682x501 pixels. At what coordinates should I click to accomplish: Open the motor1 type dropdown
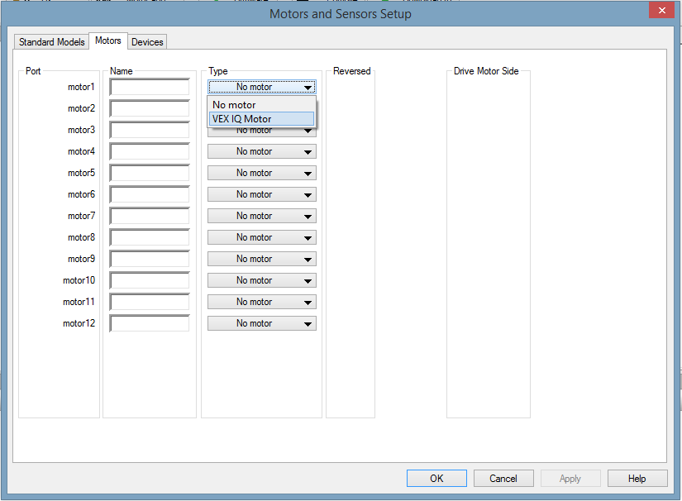262,87
